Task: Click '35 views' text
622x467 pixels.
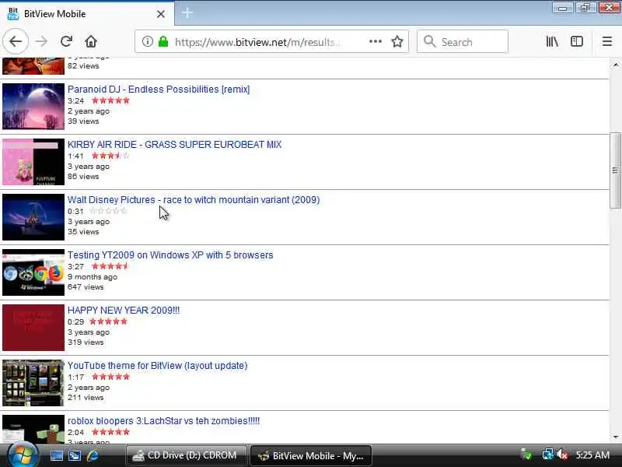Action: pyautogui.click(x=83, y=231)
